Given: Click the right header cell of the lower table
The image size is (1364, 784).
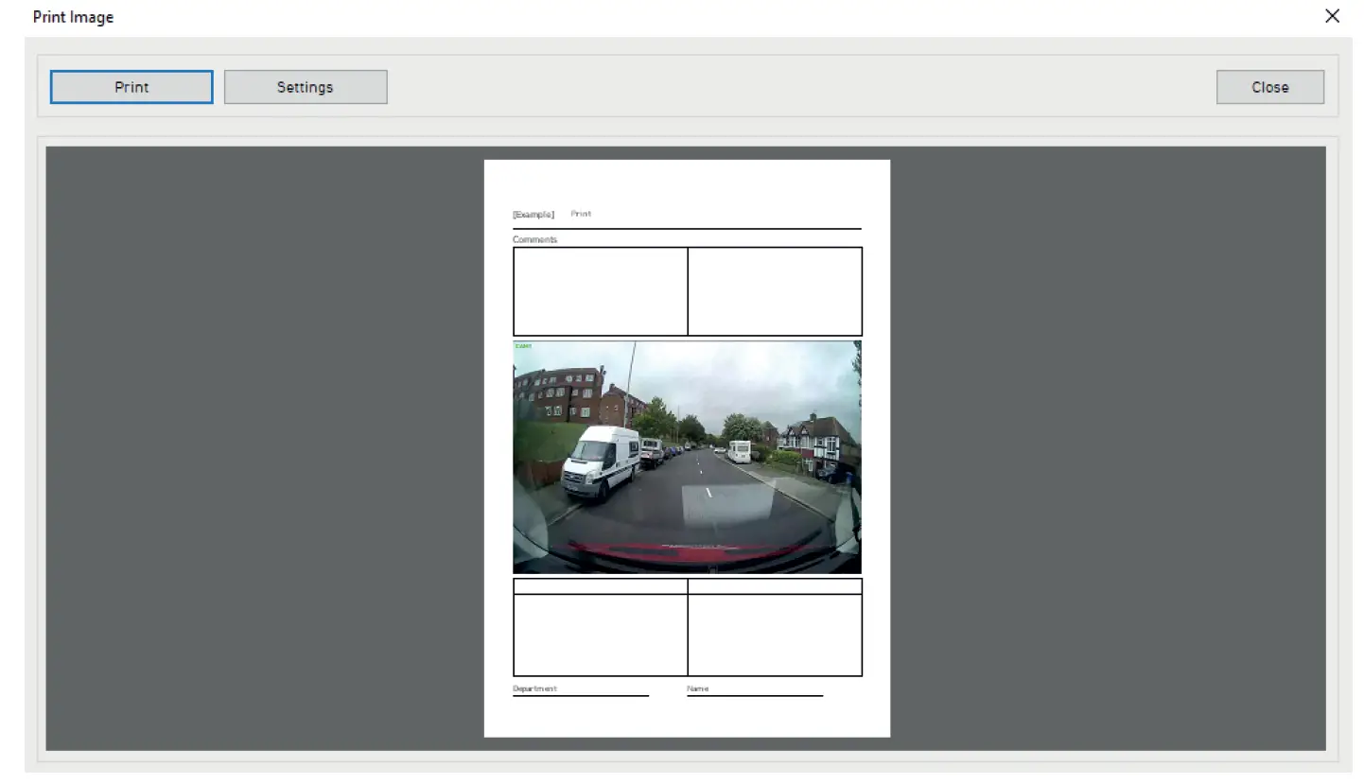Looking at the screenshot, I should (x=775, y=586).
